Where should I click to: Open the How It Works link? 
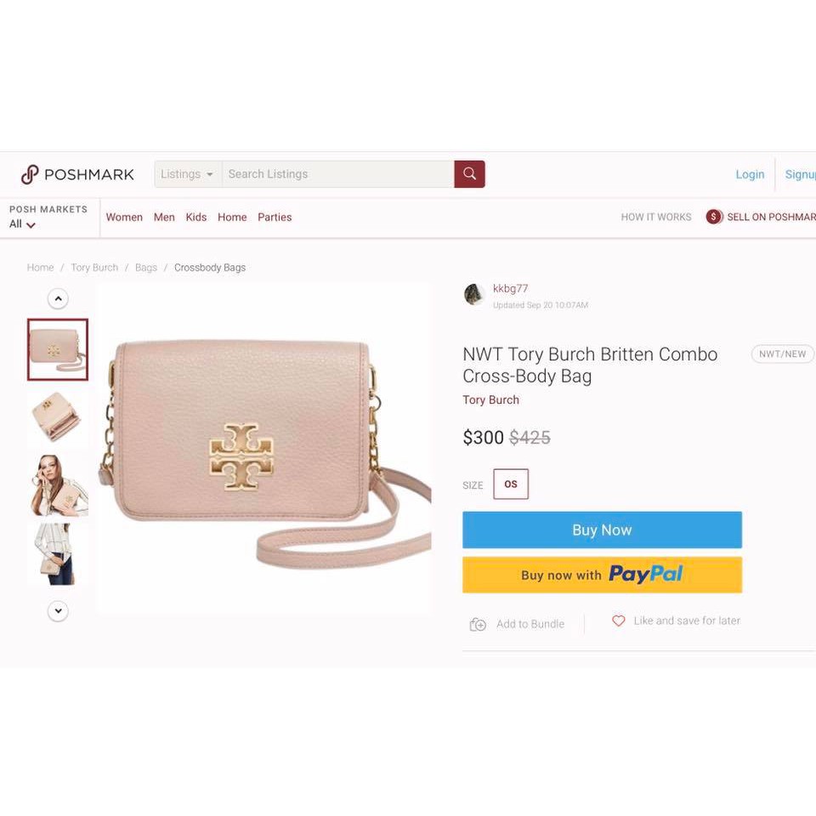[655, 217]
